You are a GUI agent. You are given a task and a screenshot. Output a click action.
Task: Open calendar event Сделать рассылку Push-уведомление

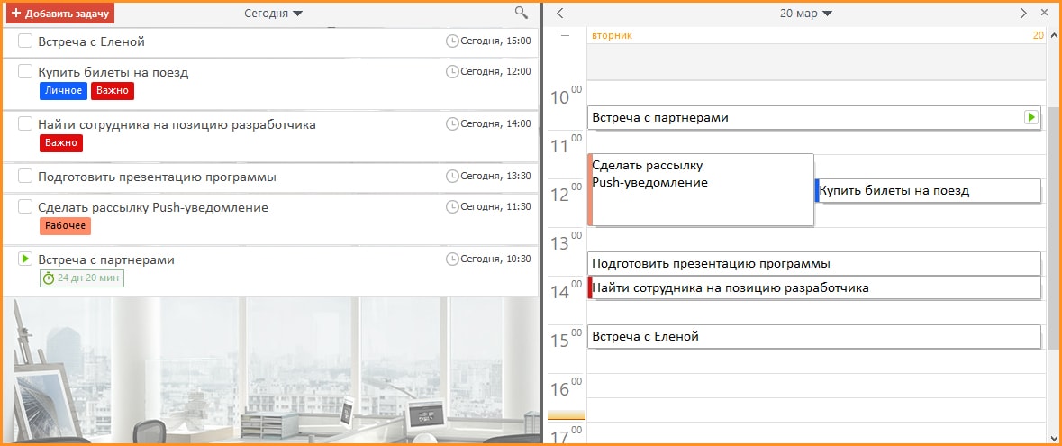pos(700,190)
